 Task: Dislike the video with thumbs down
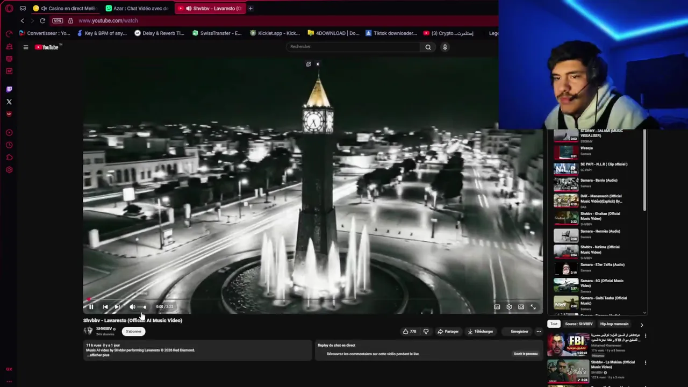(x=426, y=332)
